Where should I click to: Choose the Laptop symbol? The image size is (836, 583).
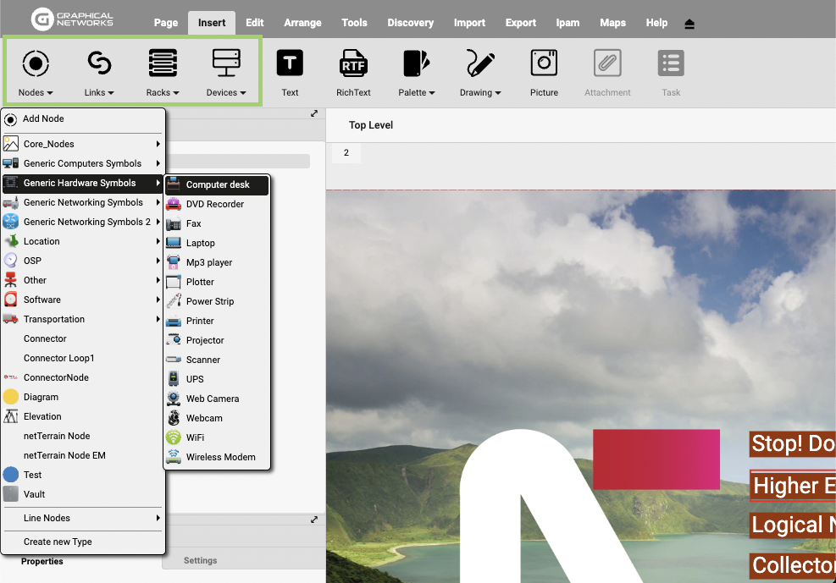tap(201, 243)
